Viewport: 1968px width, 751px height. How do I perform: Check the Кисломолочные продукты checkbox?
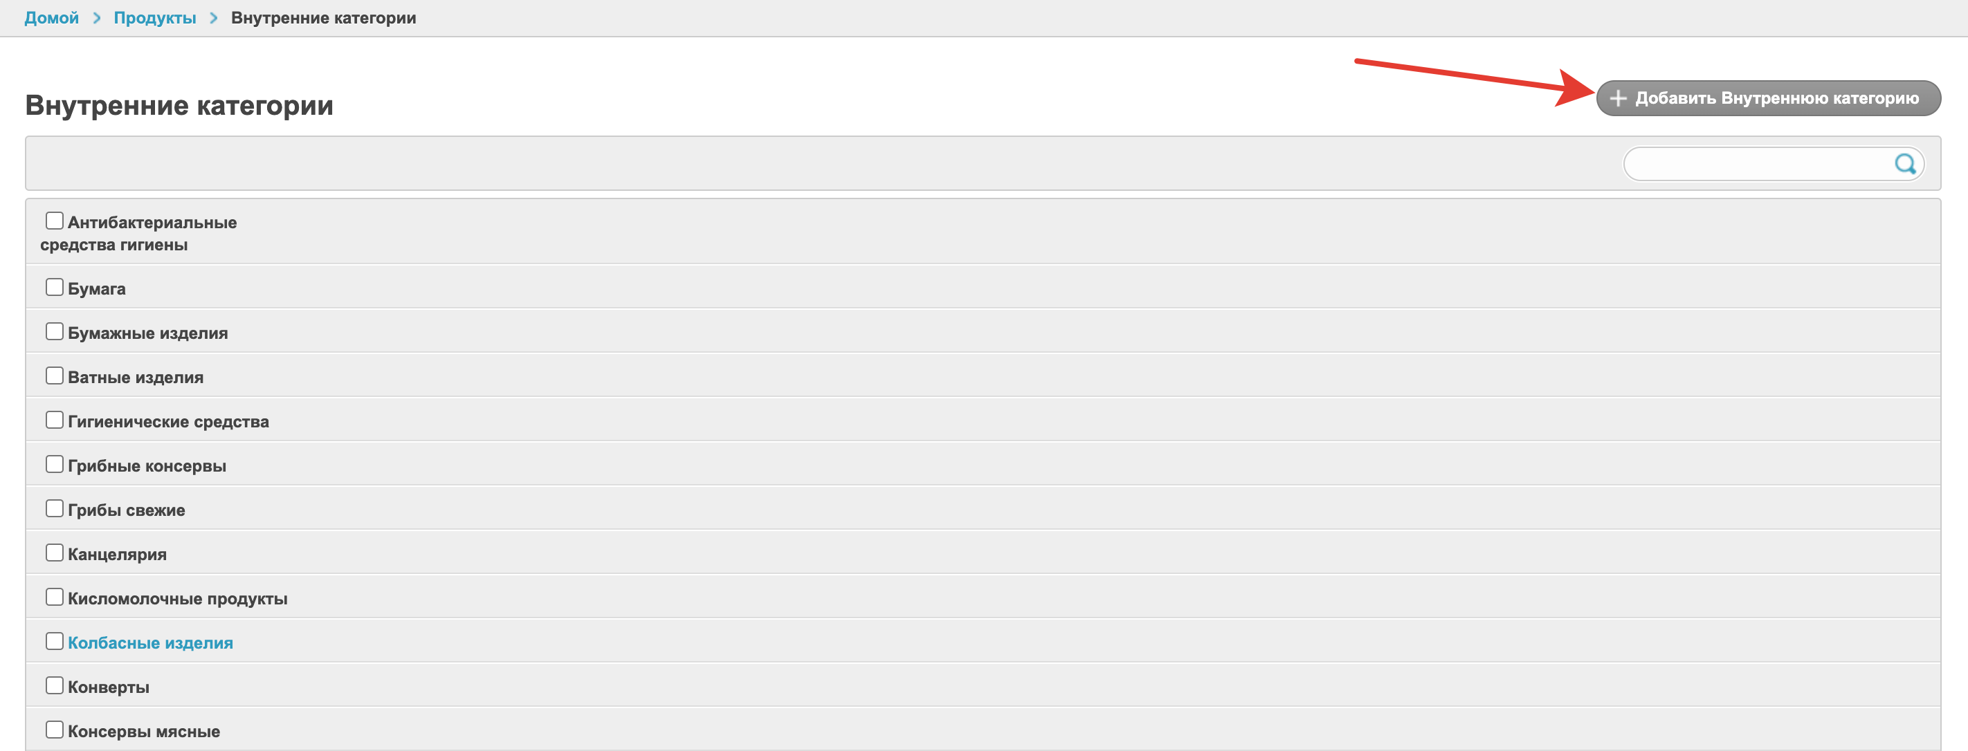tap(54, 597)
